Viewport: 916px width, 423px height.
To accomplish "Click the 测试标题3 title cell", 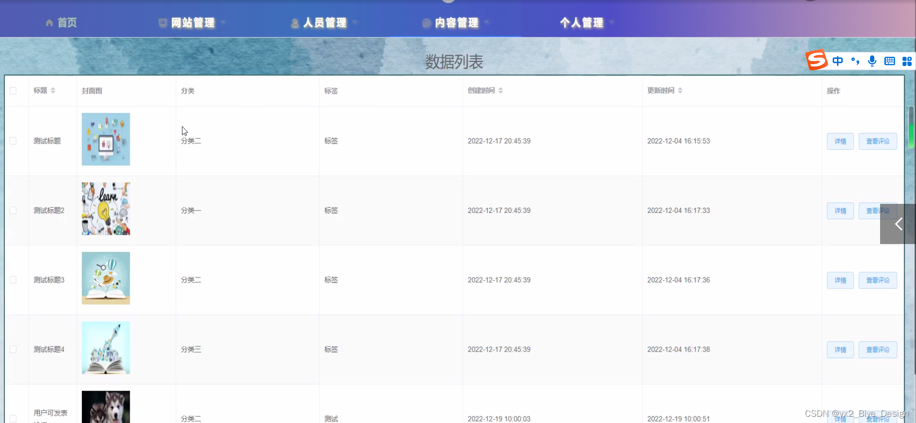I will click(x=49, y=279).
